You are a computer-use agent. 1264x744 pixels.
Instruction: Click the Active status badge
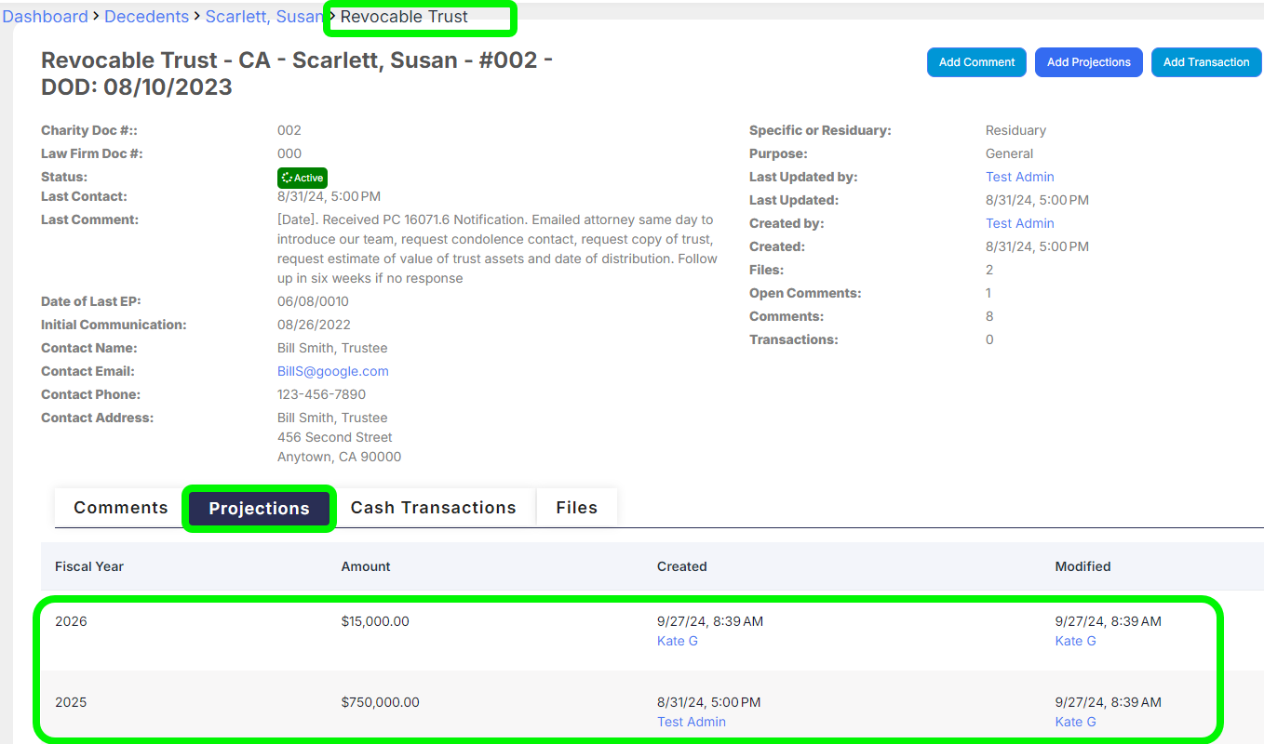click(x=303, y=178)
